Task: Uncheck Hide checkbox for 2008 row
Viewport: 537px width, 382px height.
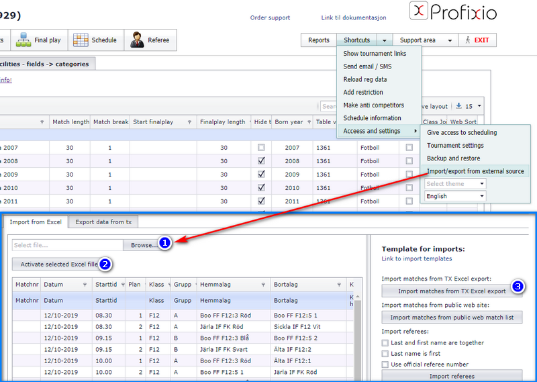Action: pyautogui.click(x=261, y=160)
